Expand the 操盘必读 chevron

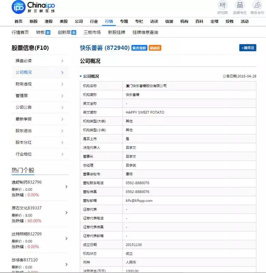[x=62, y=61]
